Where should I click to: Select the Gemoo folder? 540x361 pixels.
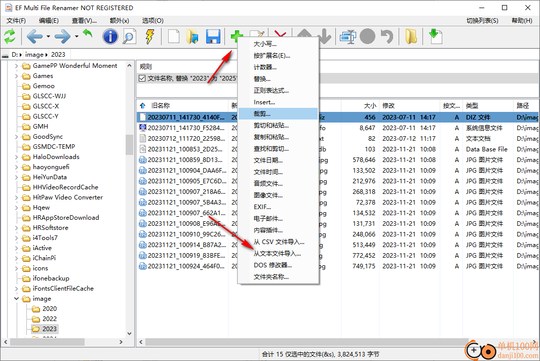point(44,86)
